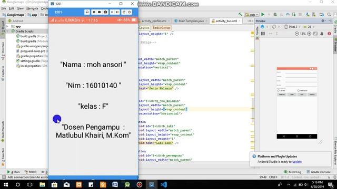
Task: Open the Gradle Console panel
Action: pyautogui.click(x=319, y=172)
